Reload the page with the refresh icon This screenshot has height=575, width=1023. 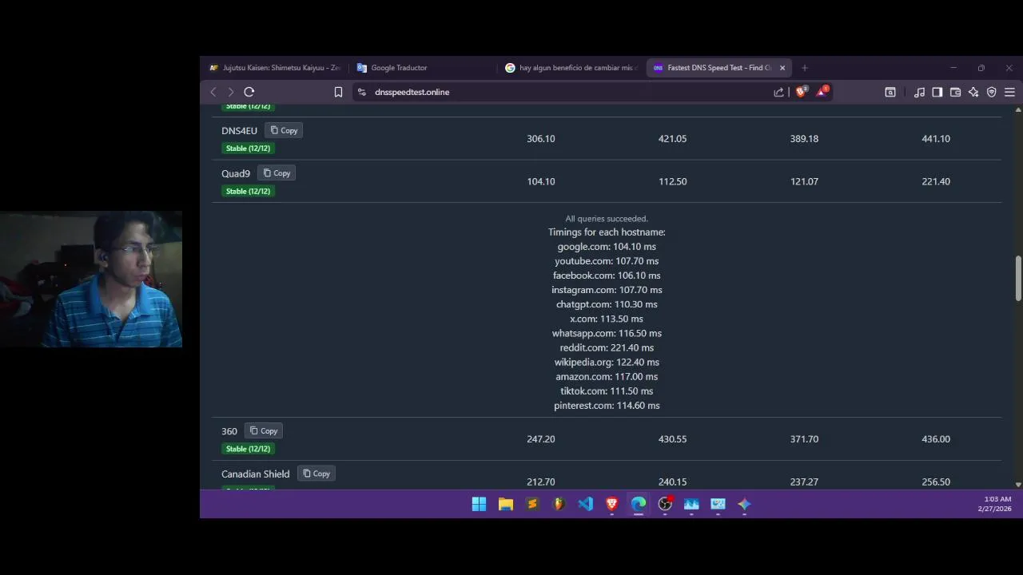click(249, 92)
